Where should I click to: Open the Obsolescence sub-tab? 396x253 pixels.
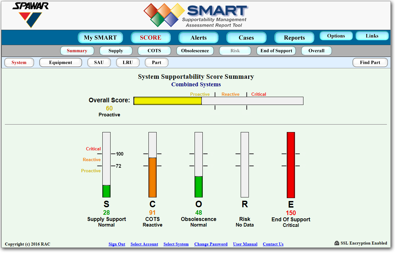tap(195, 51)
